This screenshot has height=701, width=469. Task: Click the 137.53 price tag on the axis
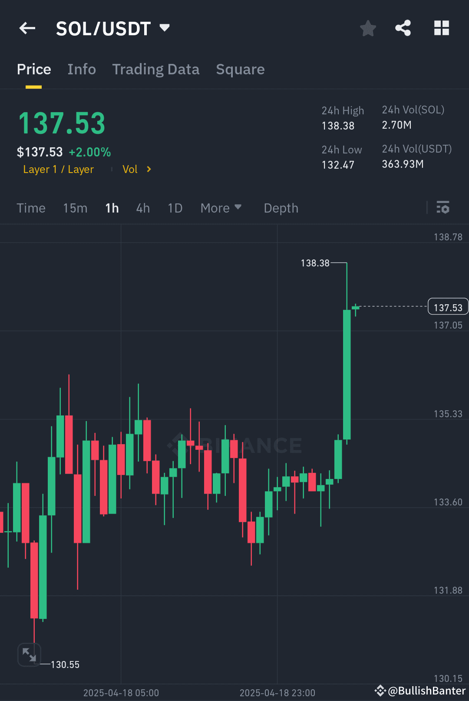(448, 306)
